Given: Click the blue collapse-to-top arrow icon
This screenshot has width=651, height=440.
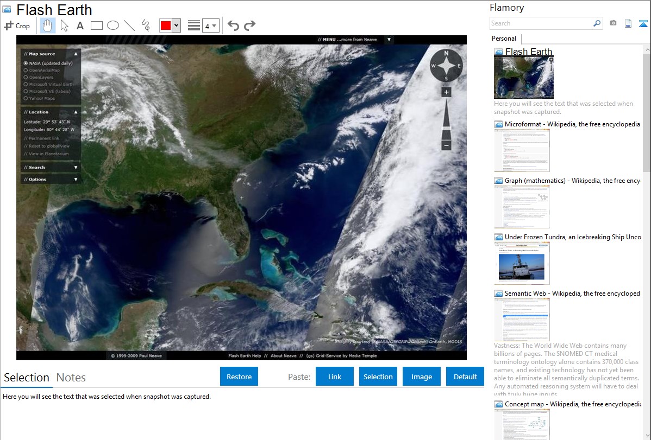Looking at the screenshot, I should coord(643,23).
